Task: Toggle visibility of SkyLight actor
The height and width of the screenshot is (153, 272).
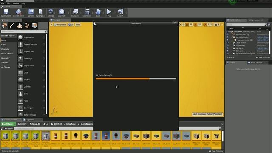Action: (x=227, y=51)
